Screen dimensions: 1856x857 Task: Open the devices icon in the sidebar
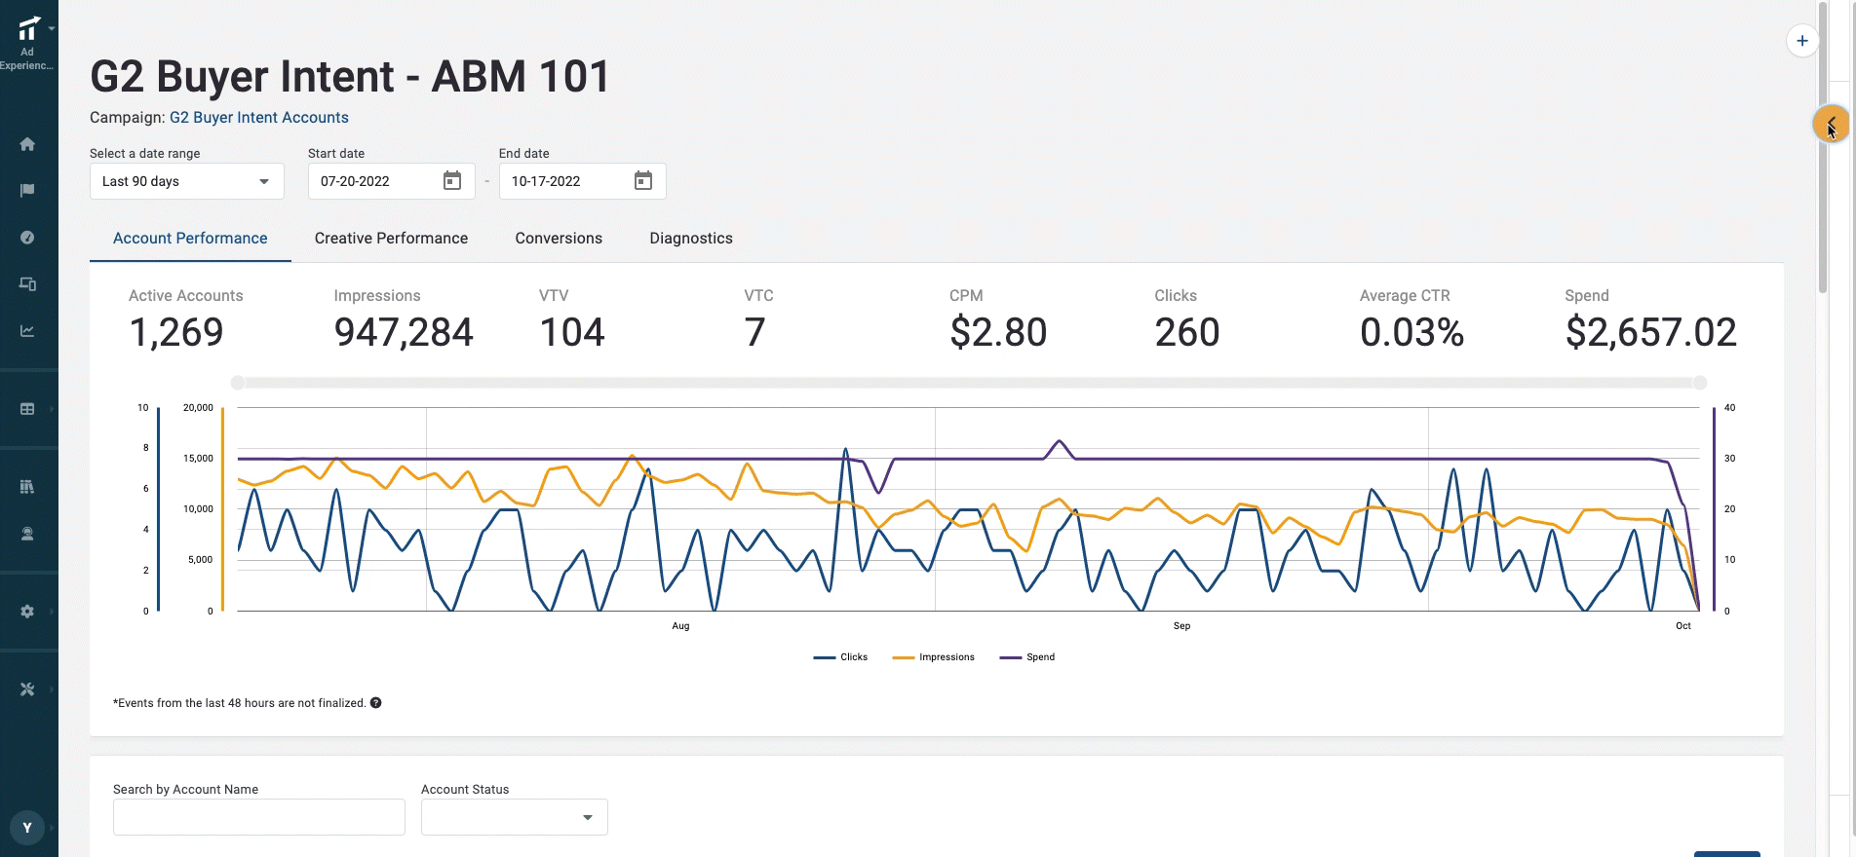coord(27,284)
